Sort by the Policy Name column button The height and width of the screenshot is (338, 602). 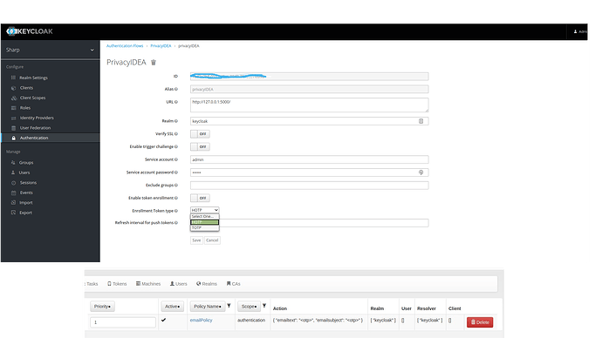tap(208, 306)
